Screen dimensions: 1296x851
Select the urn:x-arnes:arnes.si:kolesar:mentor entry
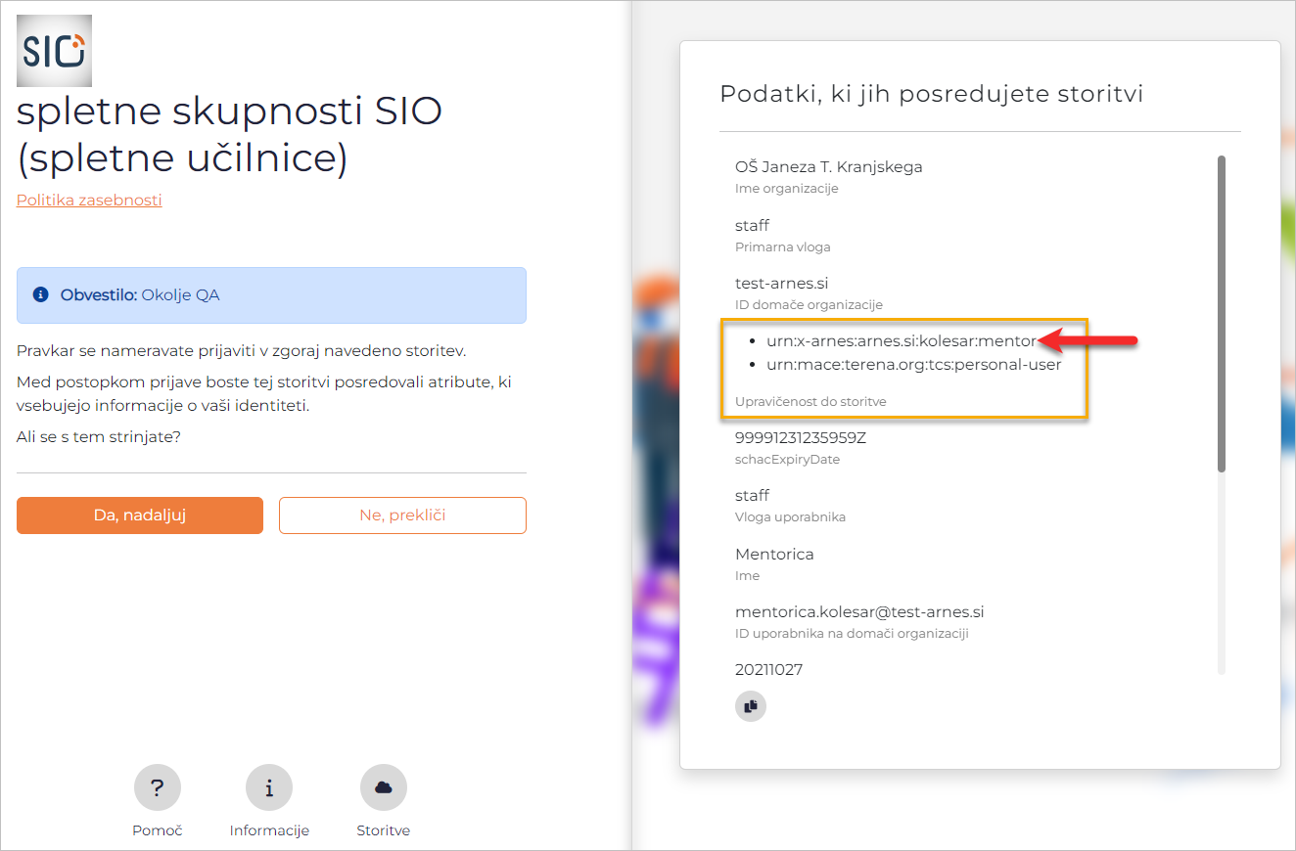point(901,341)
